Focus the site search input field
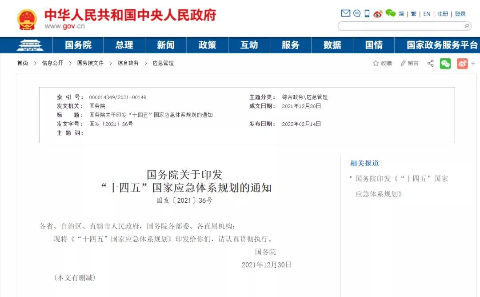 coord(400,26)
